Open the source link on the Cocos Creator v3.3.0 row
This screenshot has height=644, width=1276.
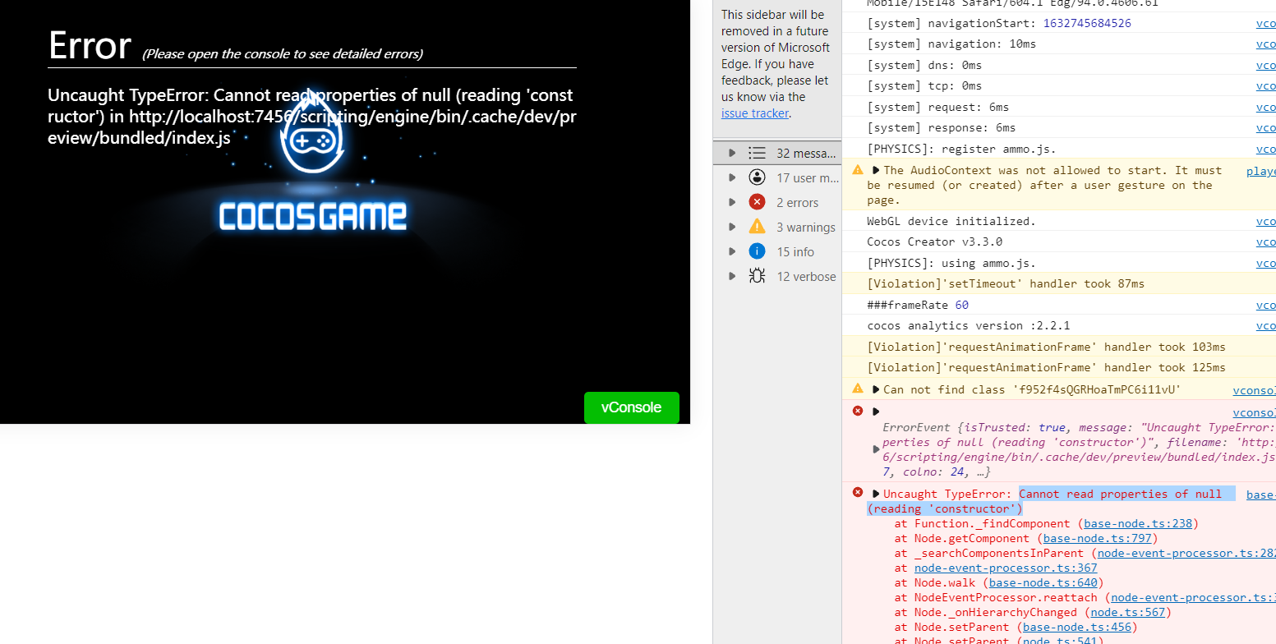pos(1266,242)
